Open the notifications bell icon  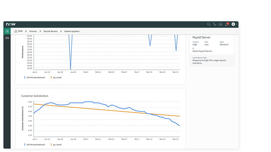click(226, 24)
